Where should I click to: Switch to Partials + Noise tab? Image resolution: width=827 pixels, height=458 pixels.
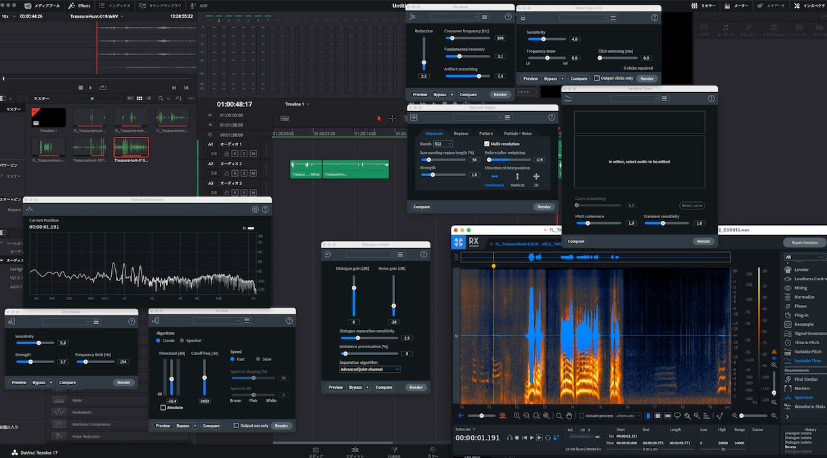518,133
